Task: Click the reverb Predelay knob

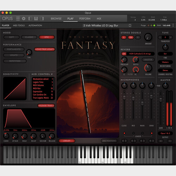Action: (124, 60)
